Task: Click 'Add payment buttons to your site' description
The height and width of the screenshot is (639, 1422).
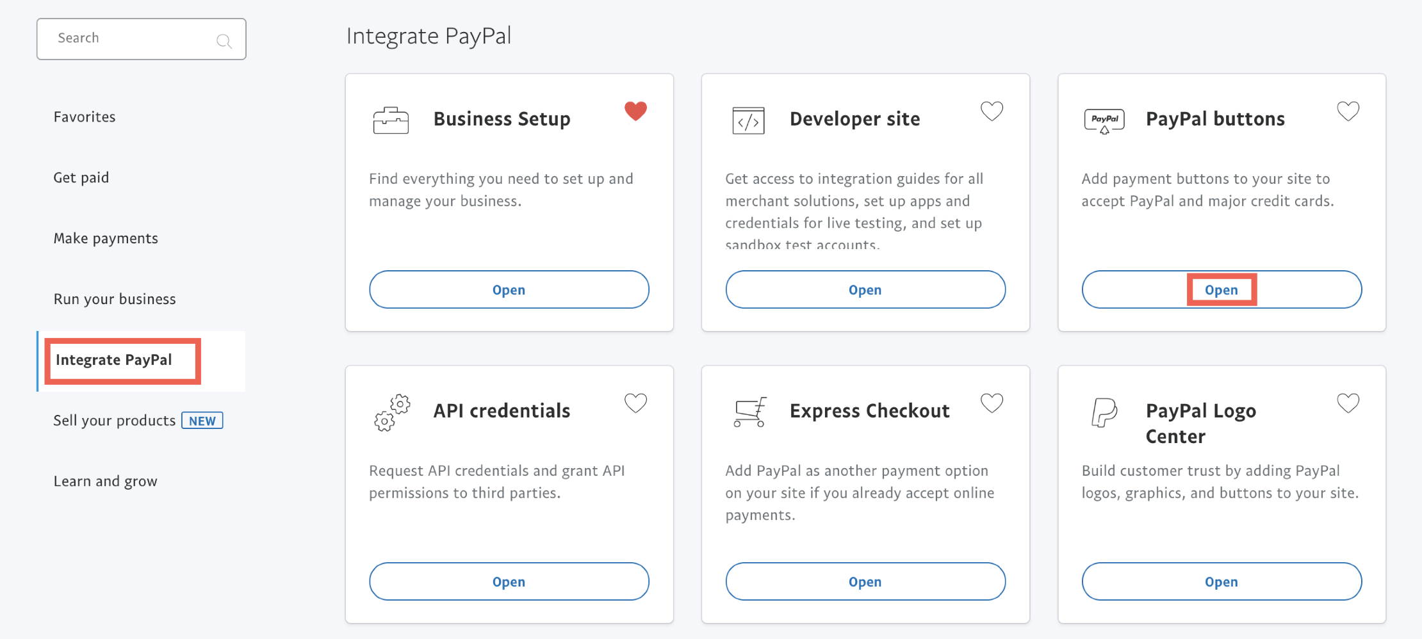Action: tap(1208, 190)
